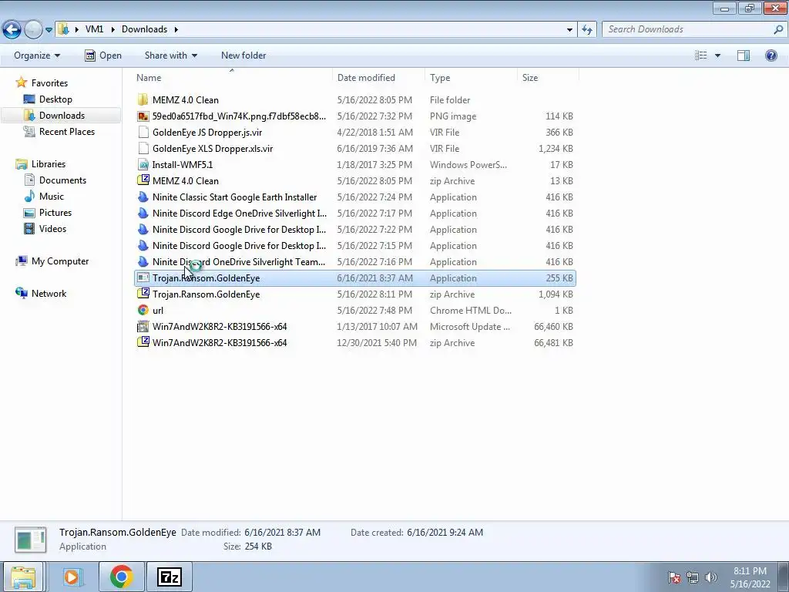Open the view options dropdown arrow
This screenshot has width=789, height=592.
pos(717,55)
